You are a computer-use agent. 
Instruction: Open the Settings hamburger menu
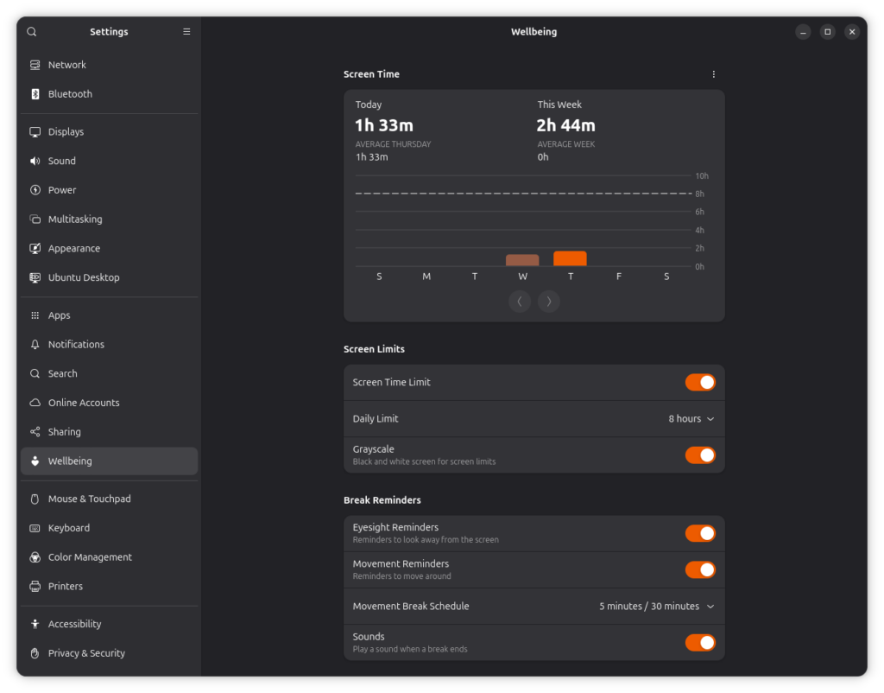tap(186, 32)
